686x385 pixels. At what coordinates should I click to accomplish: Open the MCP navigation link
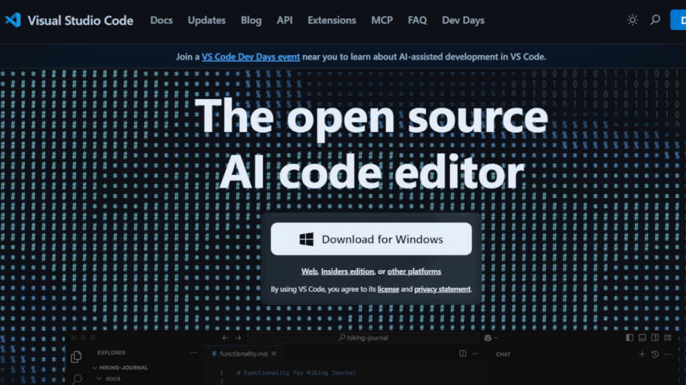tap(382, 20)
